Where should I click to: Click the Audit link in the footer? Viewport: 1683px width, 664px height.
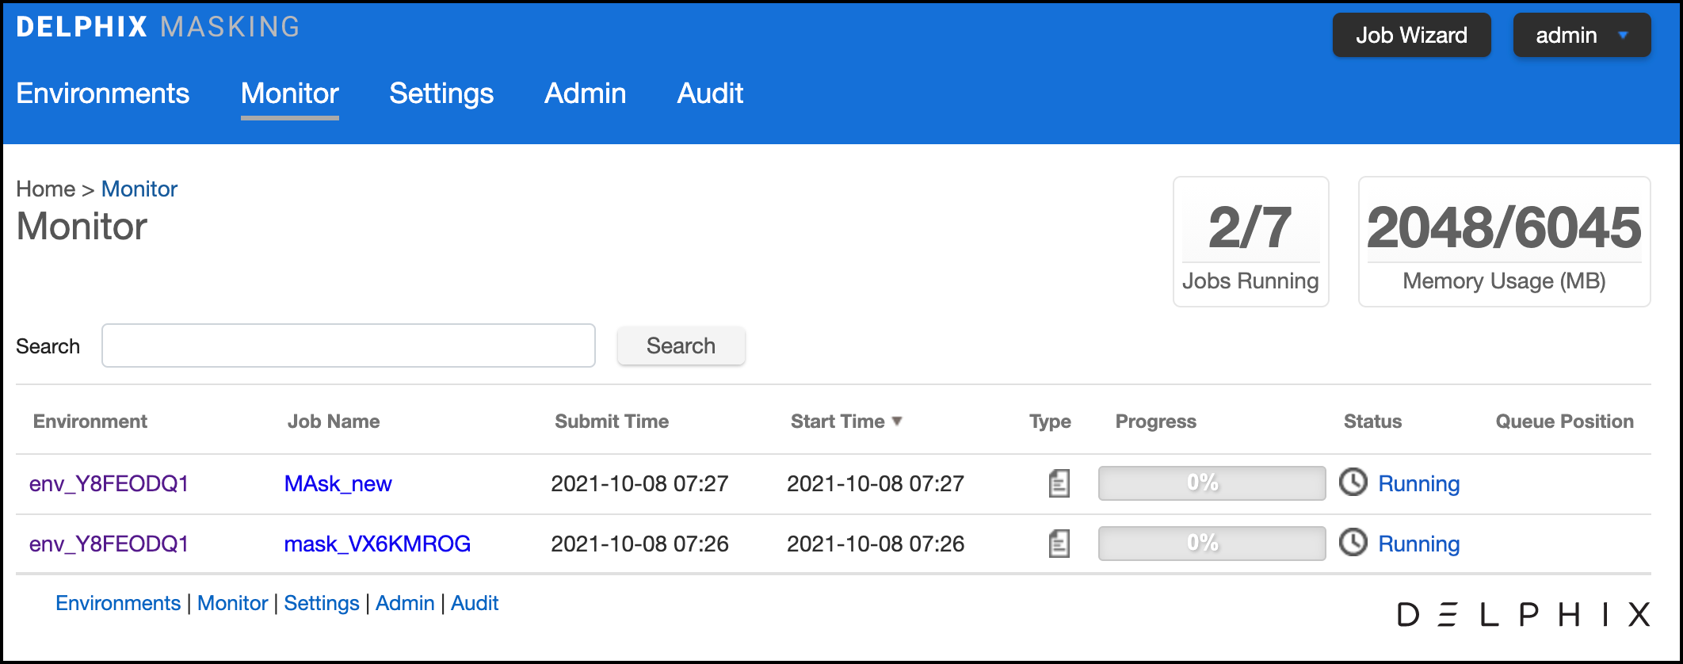pos(474,603)
